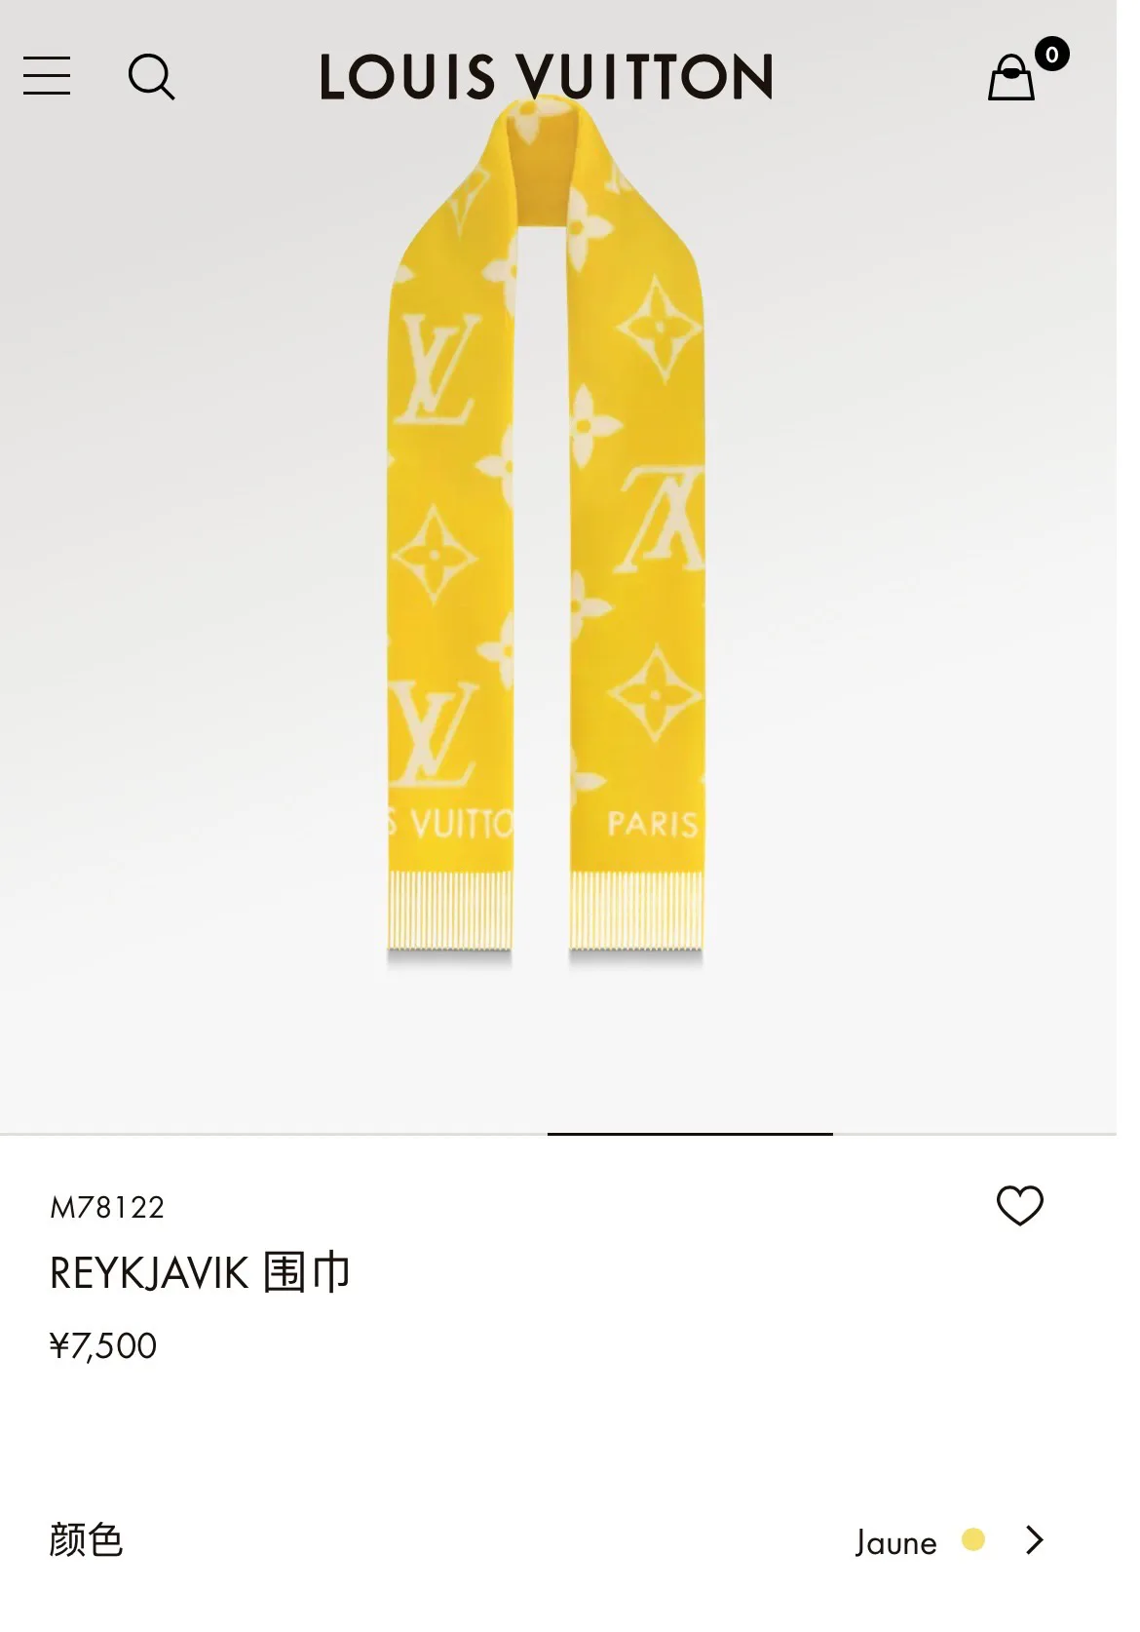Tap the 颜色 color row label

click(x=86, y=1540)
